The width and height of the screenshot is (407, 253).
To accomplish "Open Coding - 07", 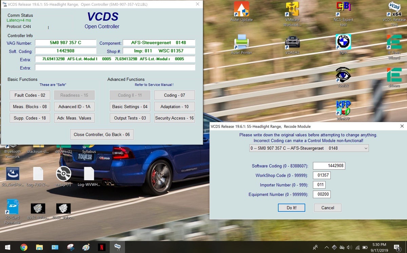I will 174,95.
